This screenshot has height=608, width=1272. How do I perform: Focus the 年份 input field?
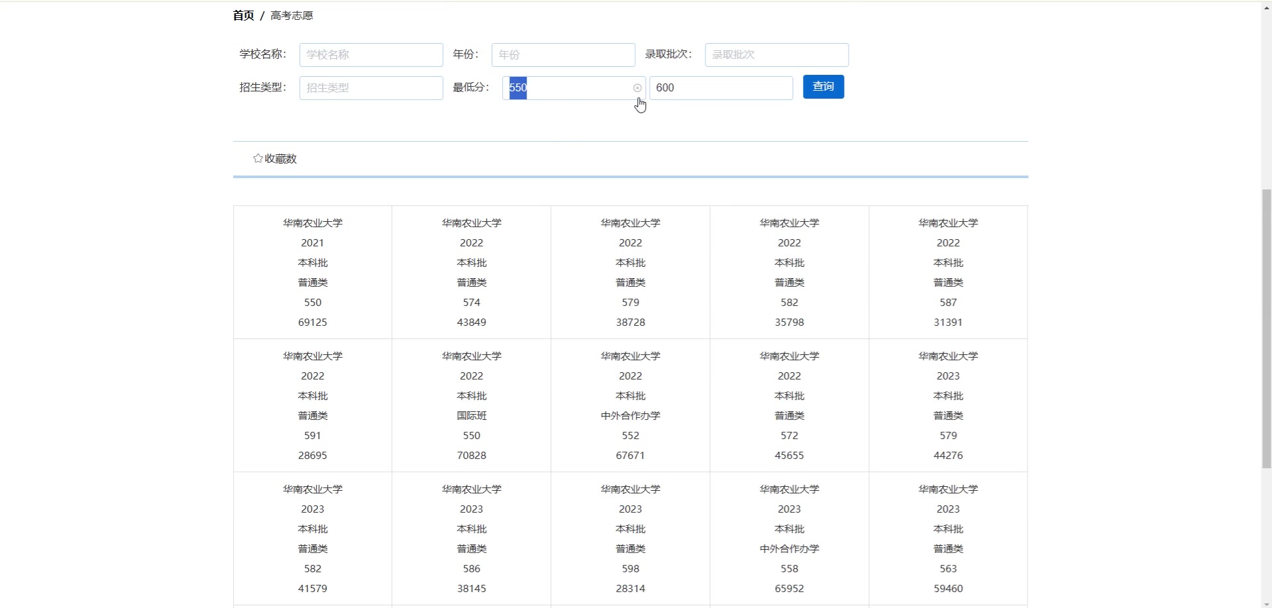(563, 55)
